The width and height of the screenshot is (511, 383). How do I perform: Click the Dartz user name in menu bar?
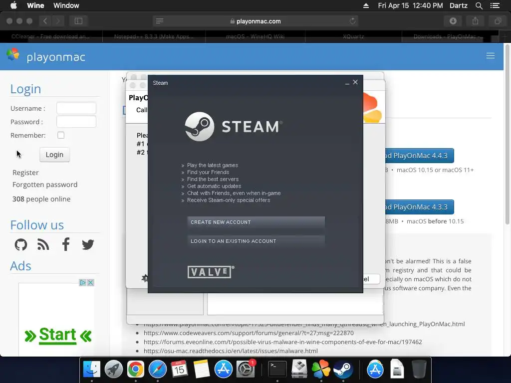tap(459, 5)
